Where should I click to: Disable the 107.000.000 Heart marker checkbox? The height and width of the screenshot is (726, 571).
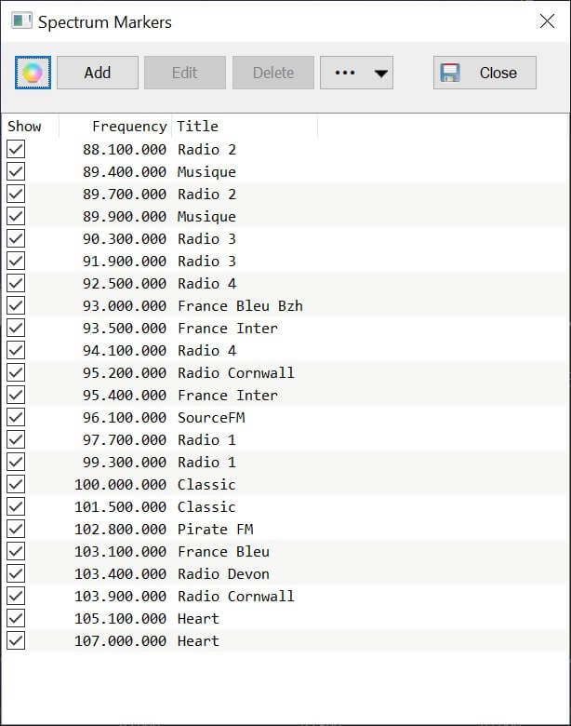(16, 640)
